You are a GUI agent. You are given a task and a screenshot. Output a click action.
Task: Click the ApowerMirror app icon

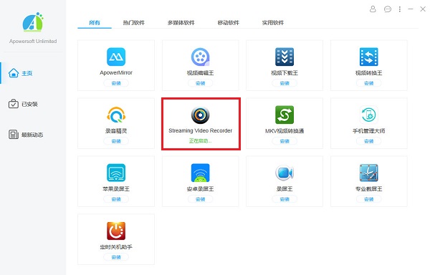click(116, 57)
